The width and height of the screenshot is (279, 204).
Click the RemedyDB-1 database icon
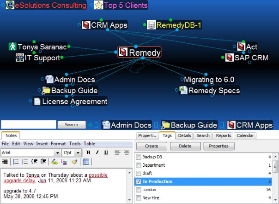coord(152,25)
